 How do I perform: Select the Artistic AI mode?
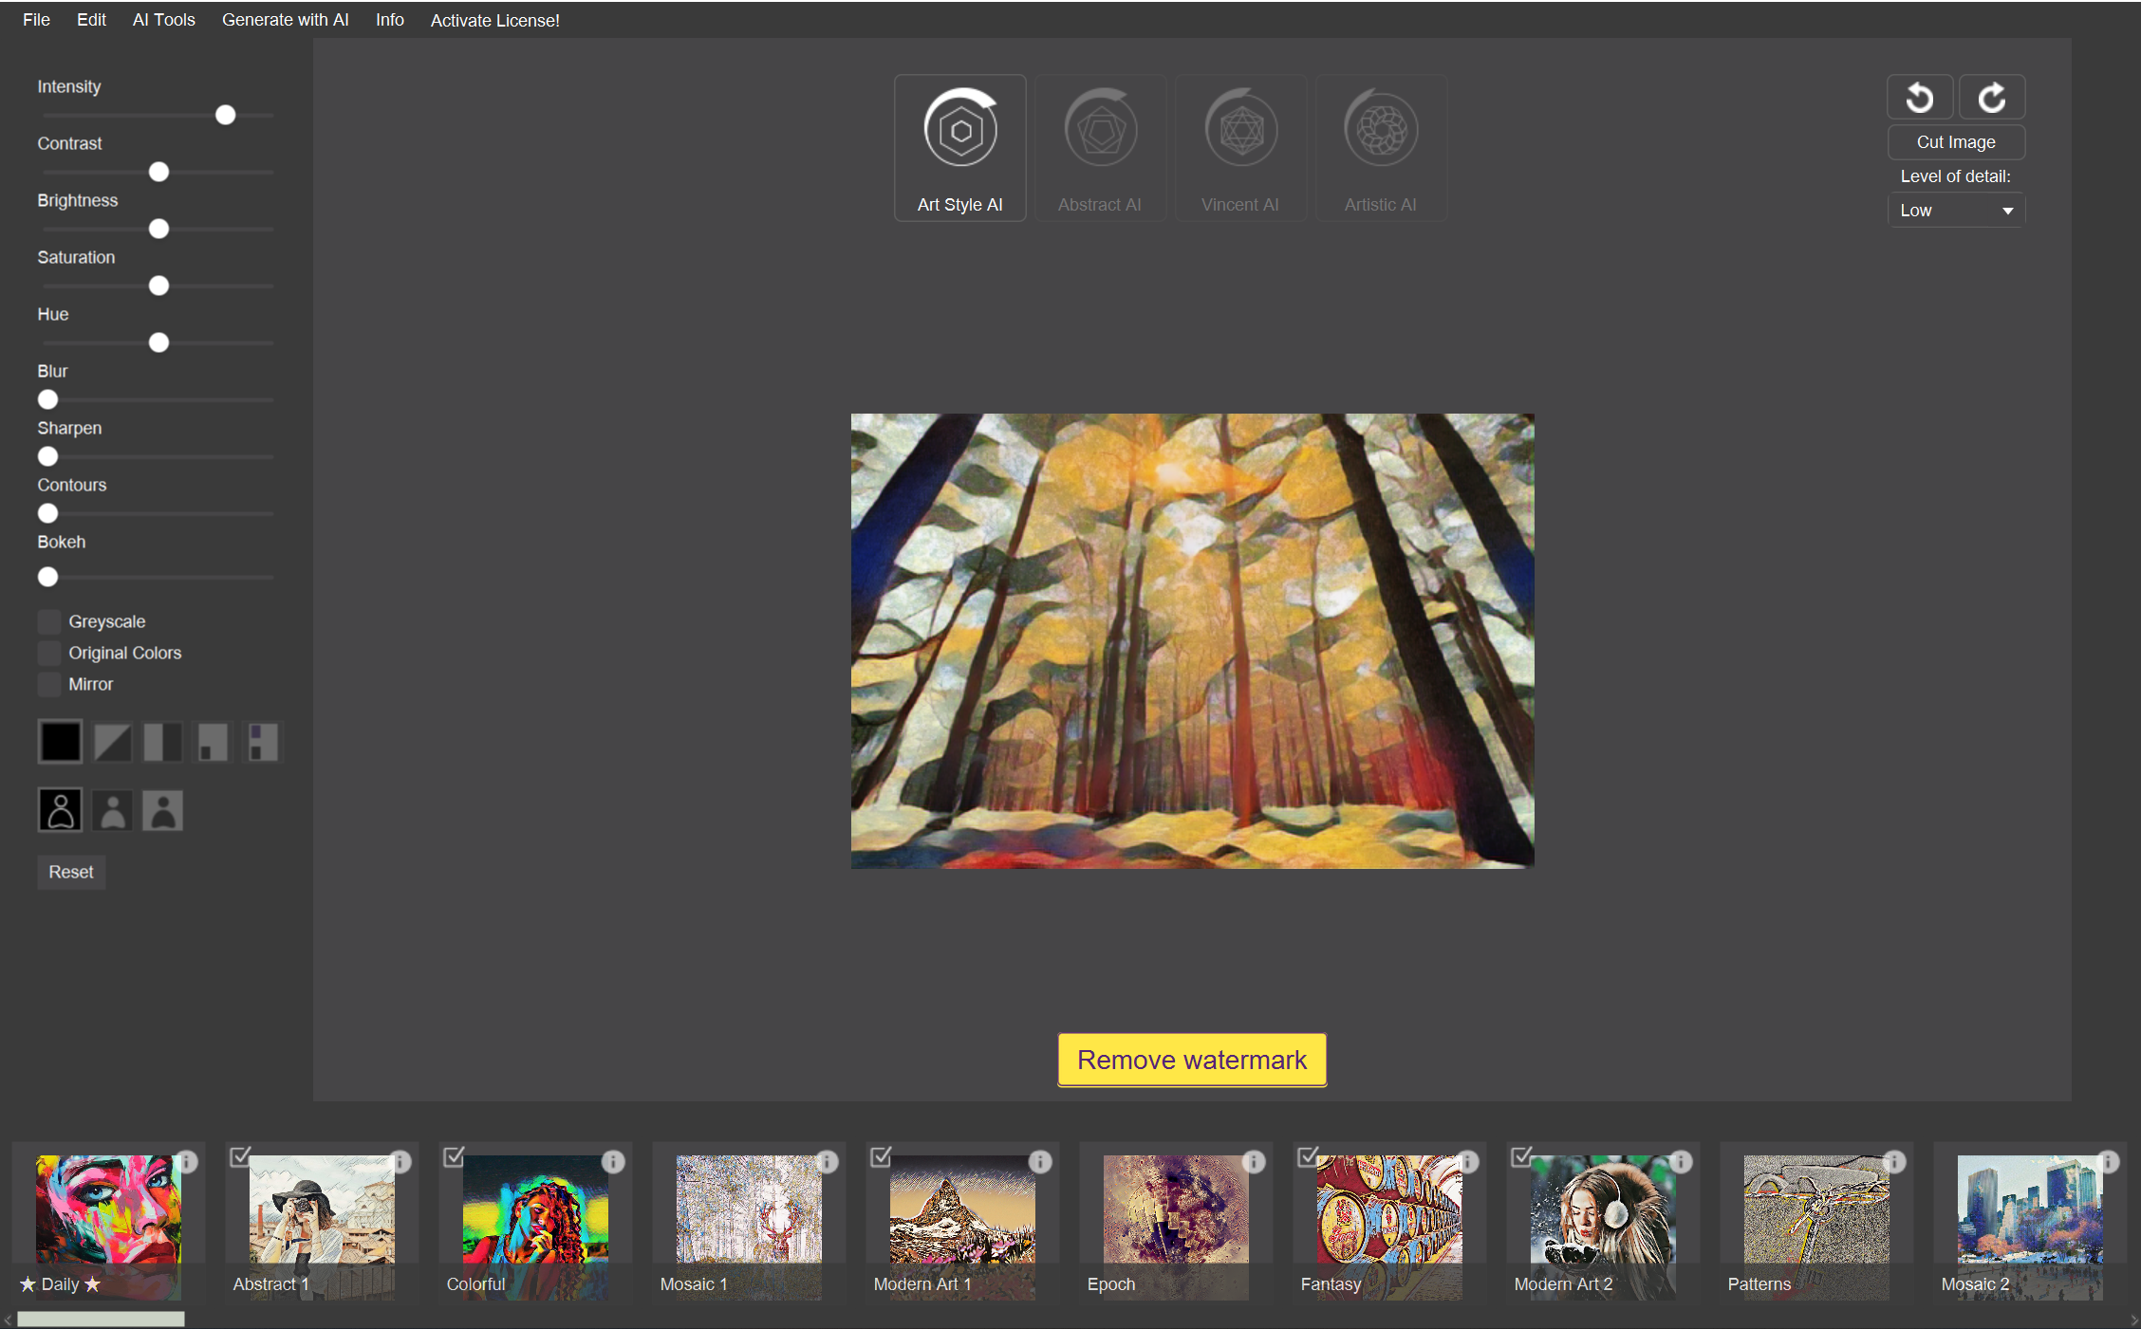[1381, 147]
